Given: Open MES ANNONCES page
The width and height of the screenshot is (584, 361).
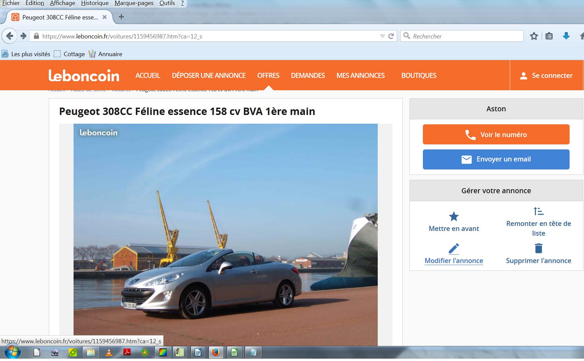Looking at the screenshot, I should tap(361, 76).
